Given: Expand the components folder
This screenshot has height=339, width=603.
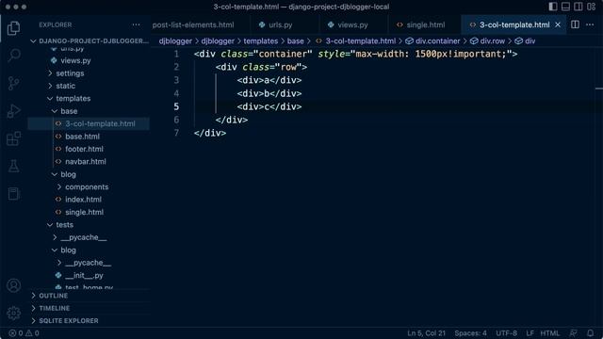Looking at the screenshot, I should (87, 186).
